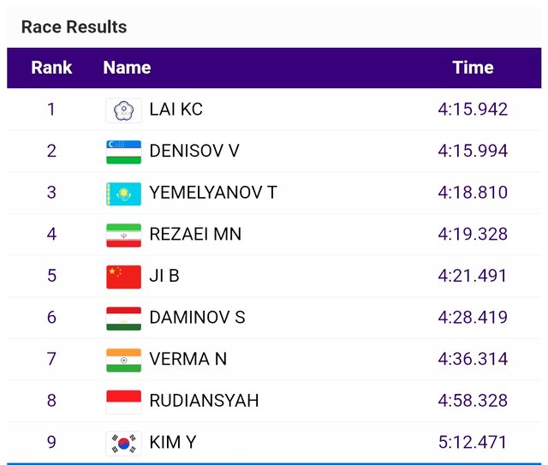This screenshot has height=465, width=548.
Task: Click the Chinese Taipei flag icon
Action: pos(123,110)
